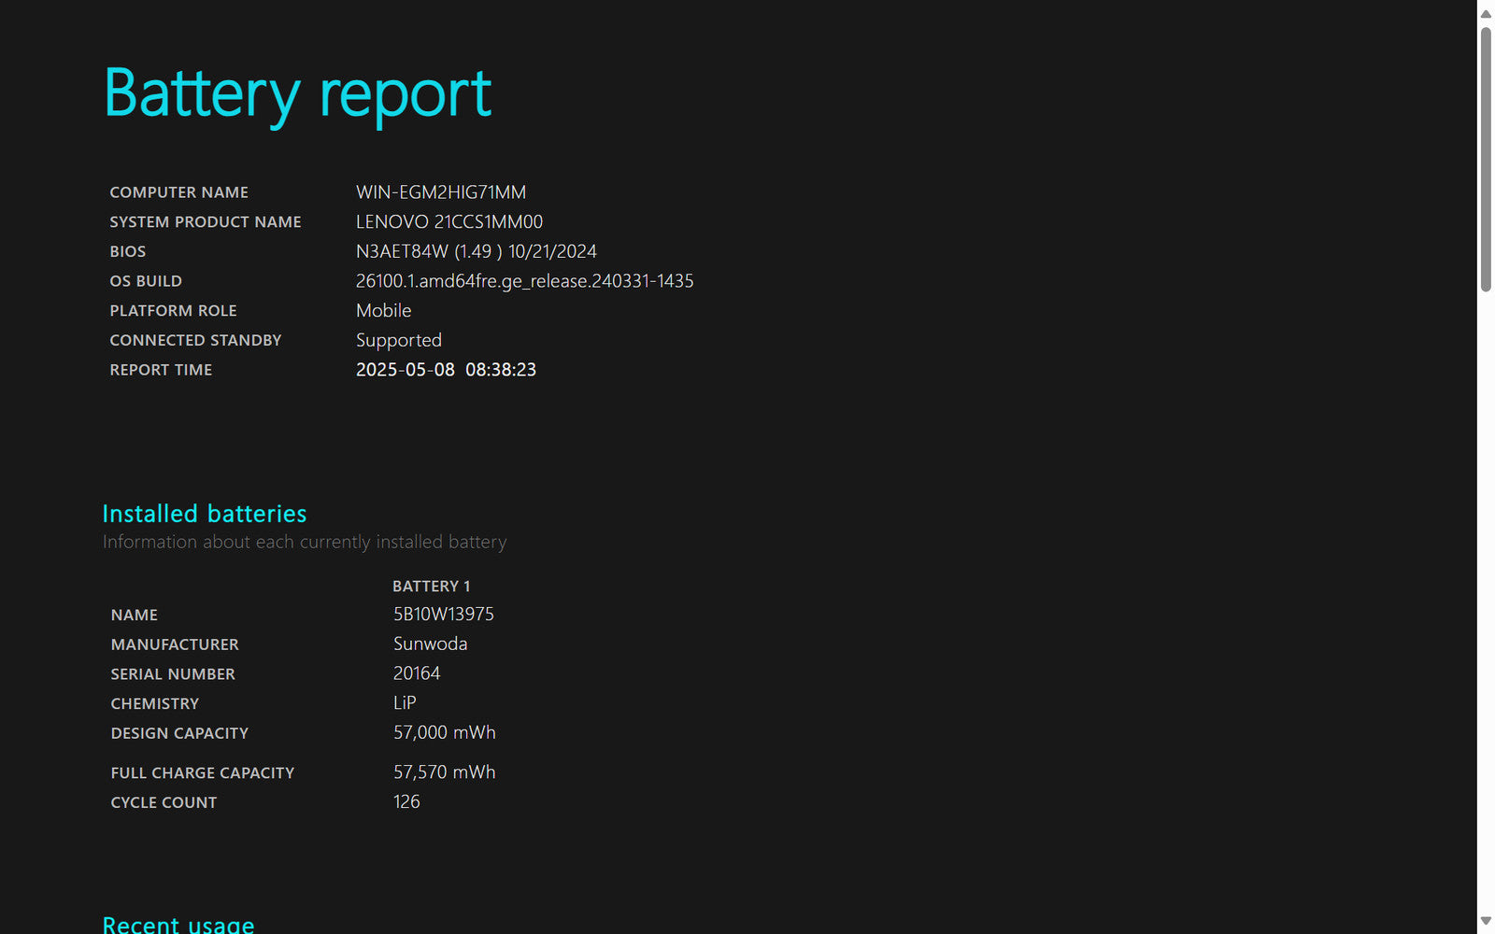The height and width of the screenshot is (934, 1495).
Task: Click the NAME label in batteries table
Action: [x=135, y=616]
